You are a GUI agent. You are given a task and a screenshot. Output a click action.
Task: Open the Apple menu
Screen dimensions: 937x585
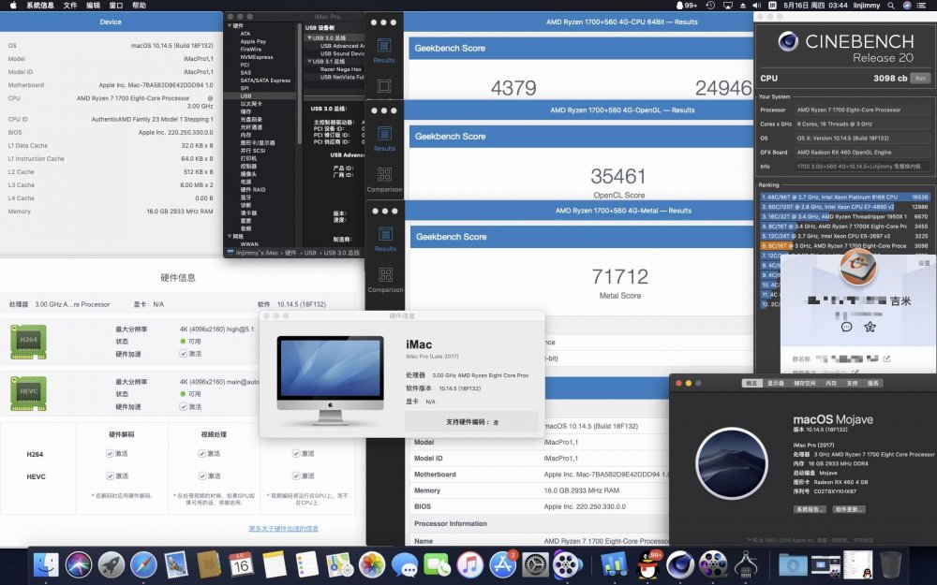[13, 6]
